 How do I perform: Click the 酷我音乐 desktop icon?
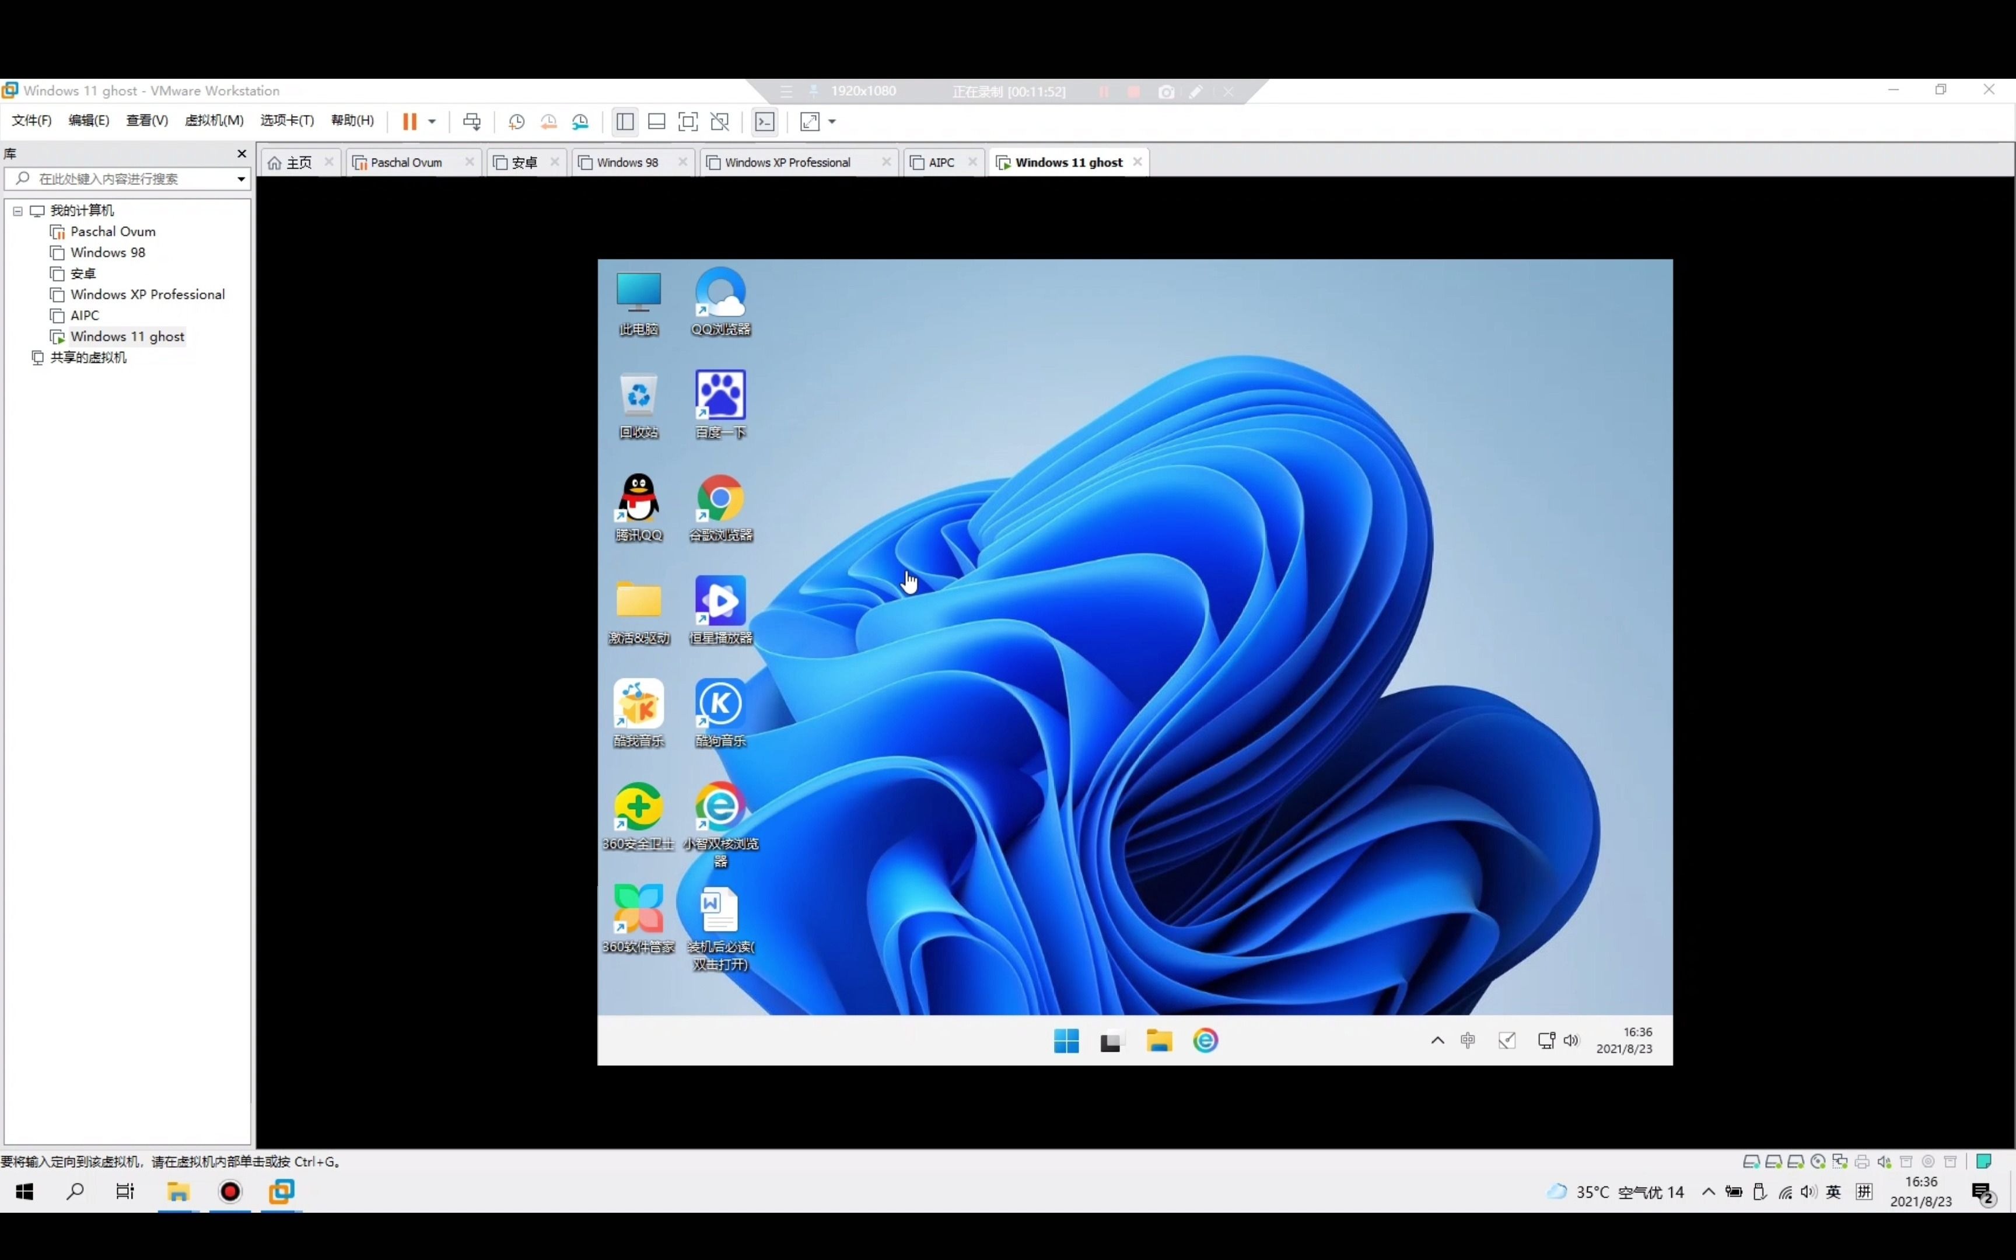click(639, 713)
